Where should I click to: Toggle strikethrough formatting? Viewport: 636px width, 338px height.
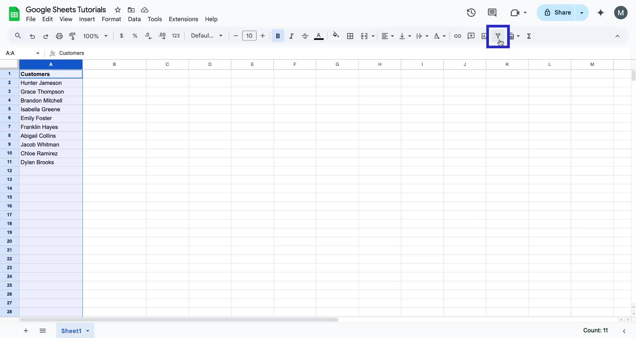pyautogui.click(x=305, y=36)
